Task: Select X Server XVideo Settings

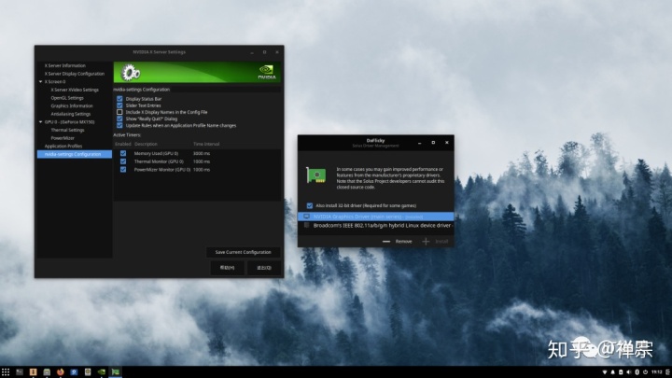Action: pos(75,90)
